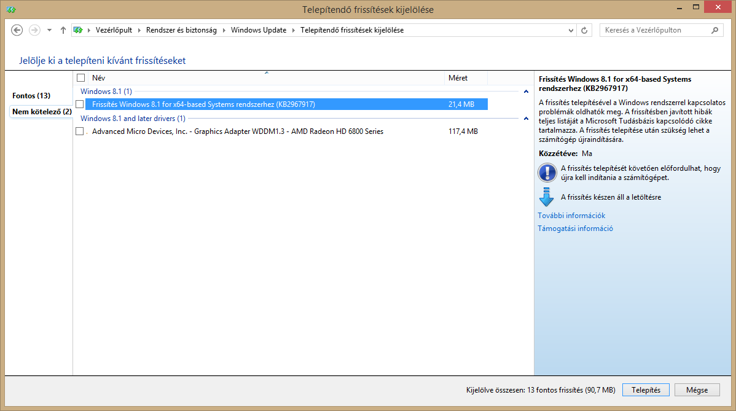The height and width of the screenshot is (411, 736).
Task: Click the blue download-ready arrow icon
Action: [x=546, y=197]
